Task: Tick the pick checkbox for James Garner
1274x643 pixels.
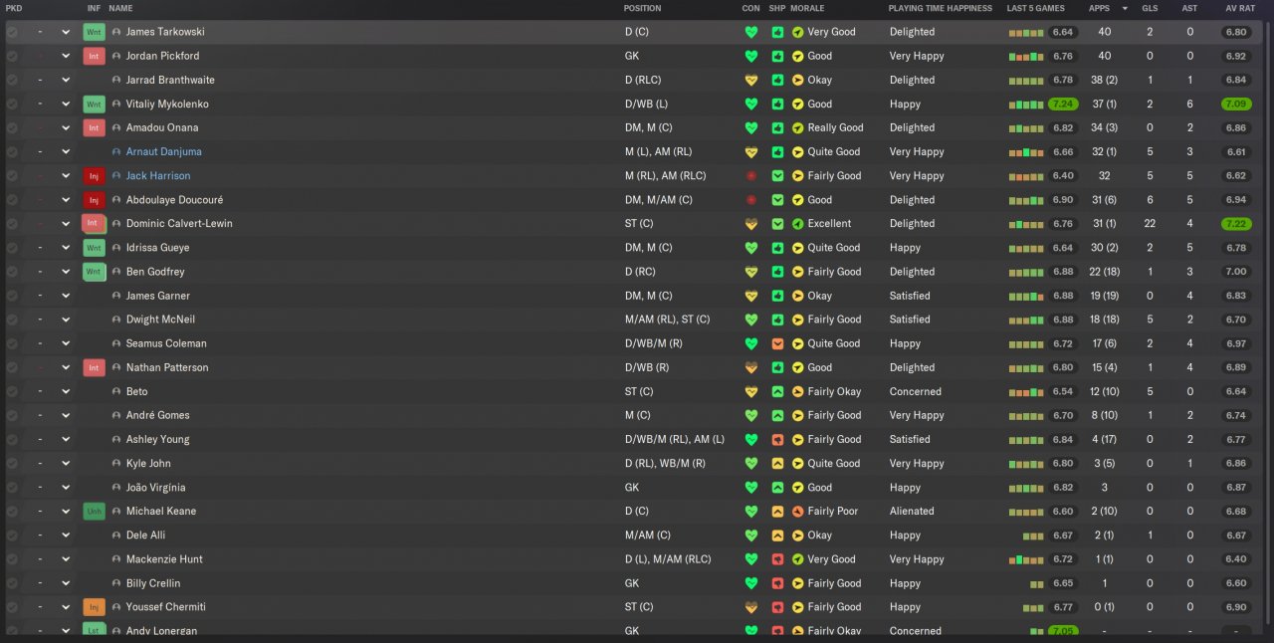Action: pos(12,296)
